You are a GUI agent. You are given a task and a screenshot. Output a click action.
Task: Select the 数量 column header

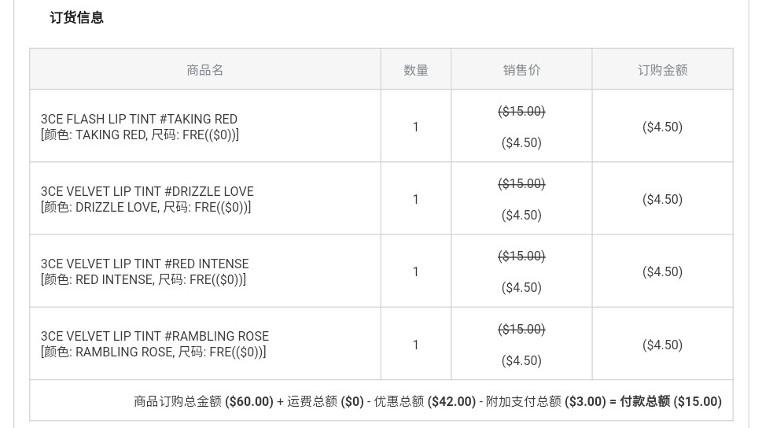tap(416, 70)
